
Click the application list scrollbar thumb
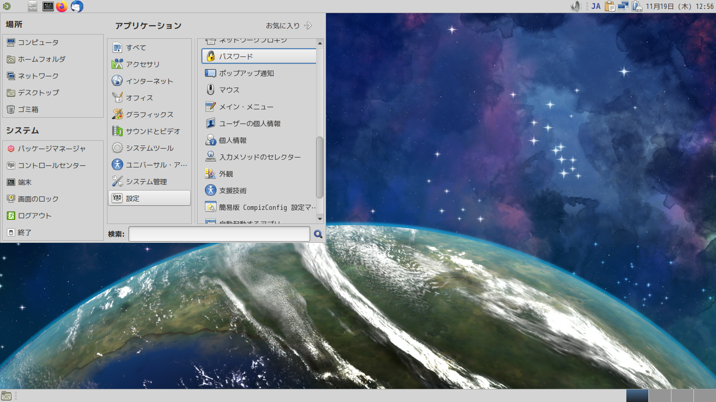click(x=320, y=167)
